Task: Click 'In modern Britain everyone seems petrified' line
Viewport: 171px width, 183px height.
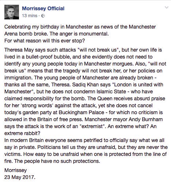Action: [x=84, y=140]
